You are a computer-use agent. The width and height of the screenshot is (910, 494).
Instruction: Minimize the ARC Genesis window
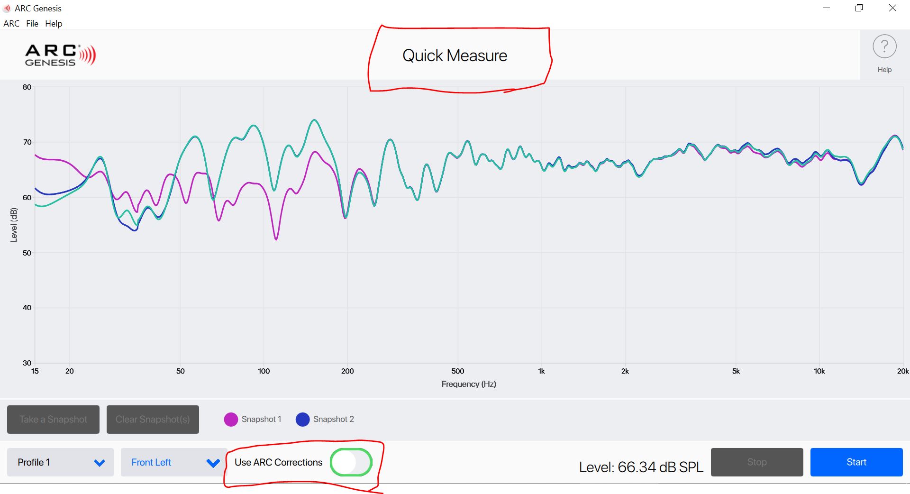826,8
